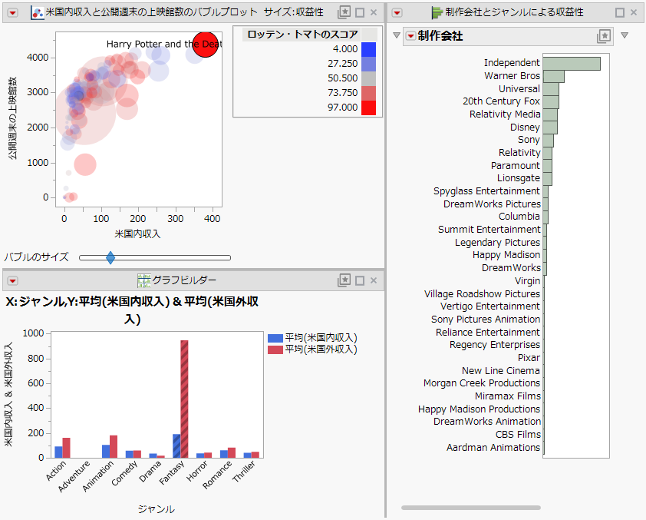This screenshot has height=520, width=646.
Task: Click the Summit Entertainment label
Action: point(489,230)
